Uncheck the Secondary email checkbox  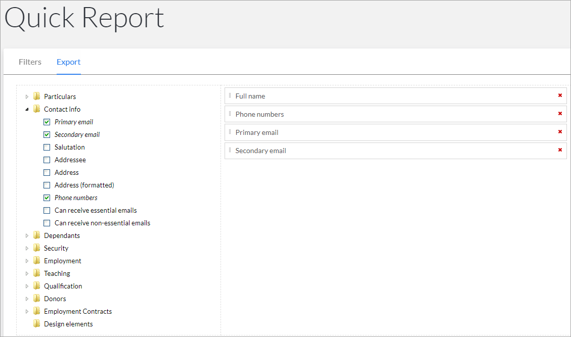coord(47,135)
